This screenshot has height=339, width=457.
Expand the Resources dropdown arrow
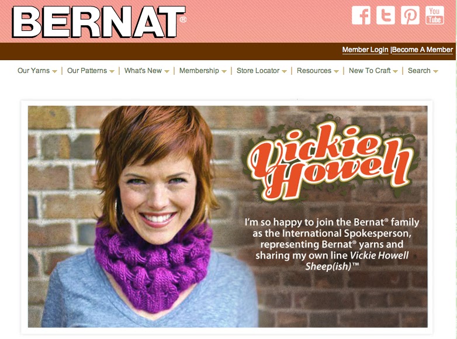point(337,71)
